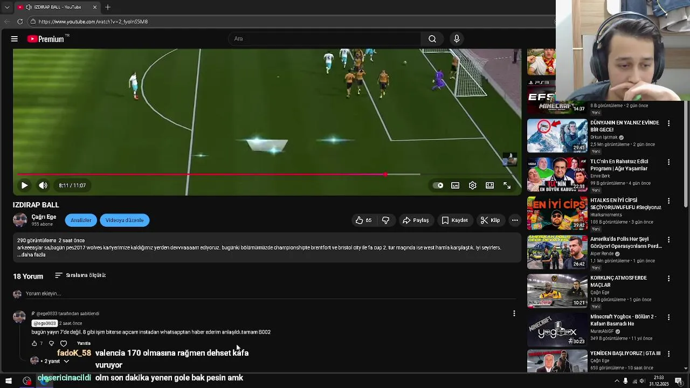This screenshot has width=690, height=388.
Task: Open Çağrı Ege channel name link
Action: pos(44,217)
